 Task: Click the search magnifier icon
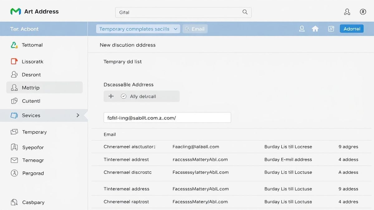pos(245,12)
